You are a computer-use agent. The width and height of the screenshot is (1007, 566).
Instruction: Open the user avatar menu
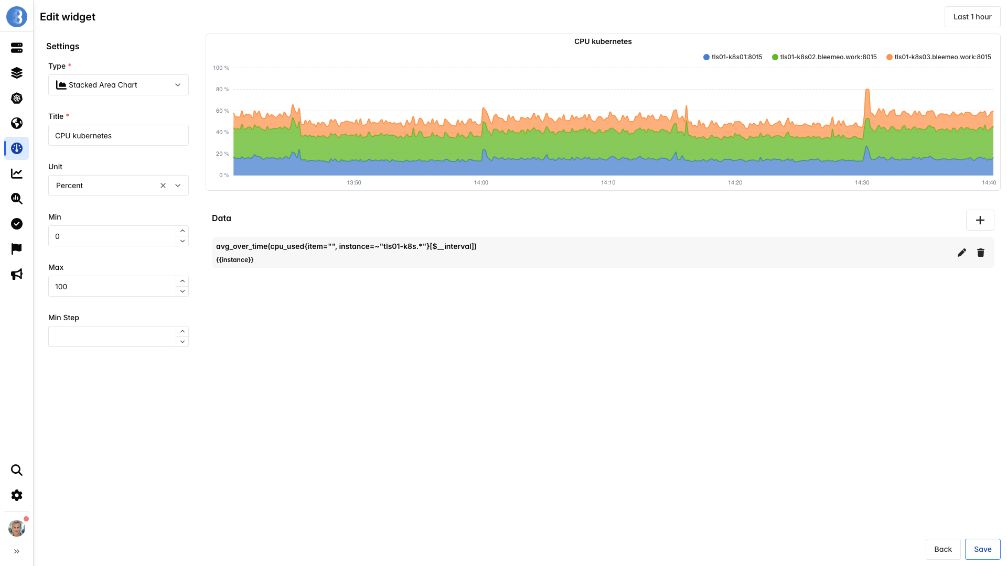pyautogui.click(x=17, y=528)
